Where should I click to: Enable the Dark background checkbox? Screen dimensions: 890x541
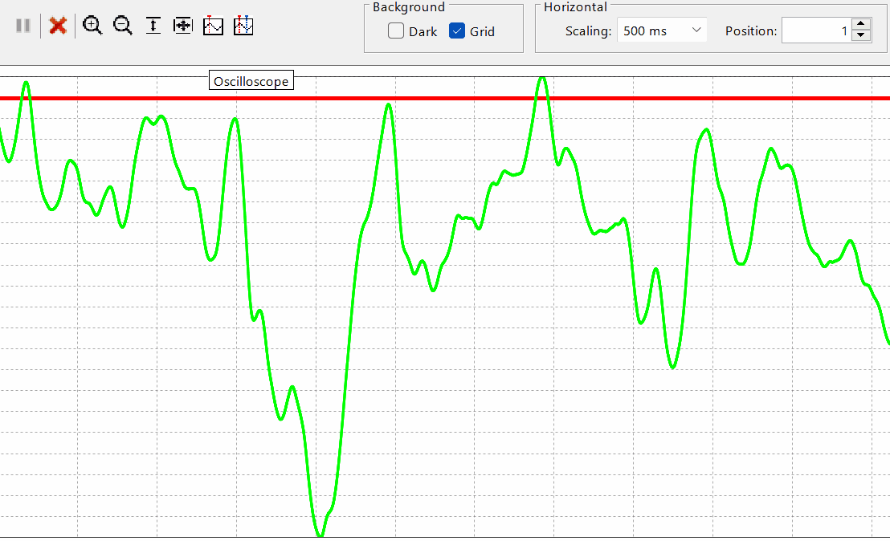(x=396, y=31)
